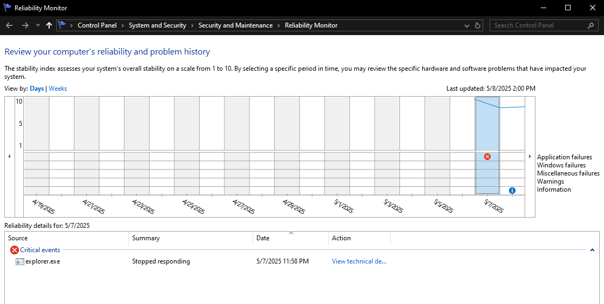604x304 pixels.
Task: Open Control Panel breadcrumb
Action: 97,25
